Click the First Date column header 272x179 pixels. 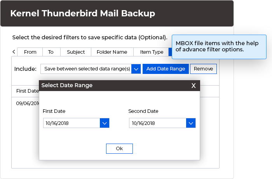coord(28,91)
